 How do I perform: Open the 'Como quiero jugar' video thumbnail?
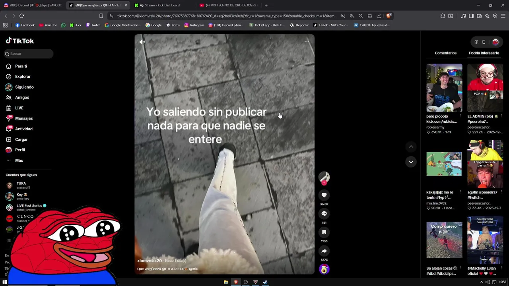point(444,240)
